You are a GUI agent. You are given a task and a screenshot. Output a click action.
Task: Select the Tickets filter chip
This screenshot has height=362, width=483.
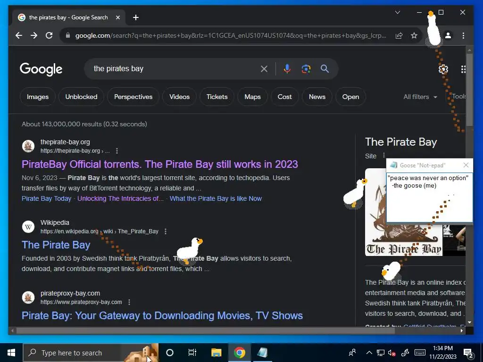(x=217, y=97)
